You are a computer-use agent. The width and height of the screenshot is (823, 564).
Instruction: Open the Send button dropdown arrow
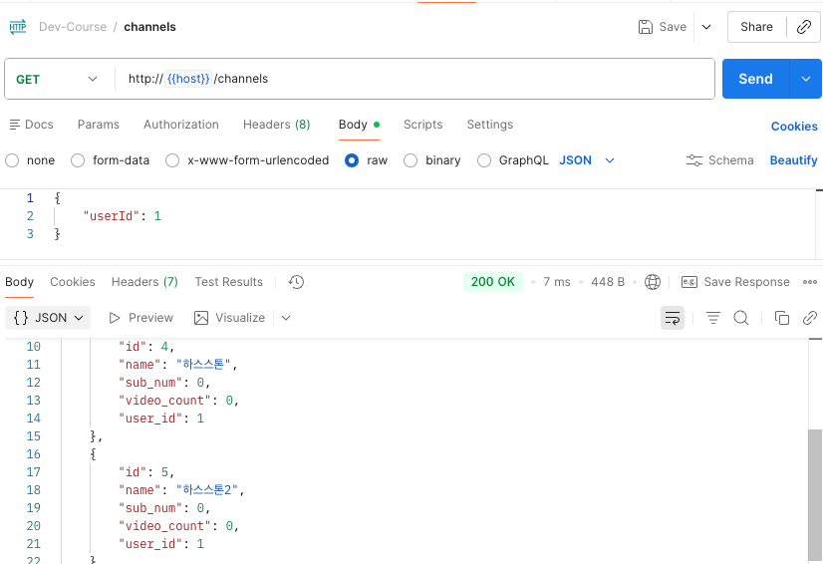[806, 79]
